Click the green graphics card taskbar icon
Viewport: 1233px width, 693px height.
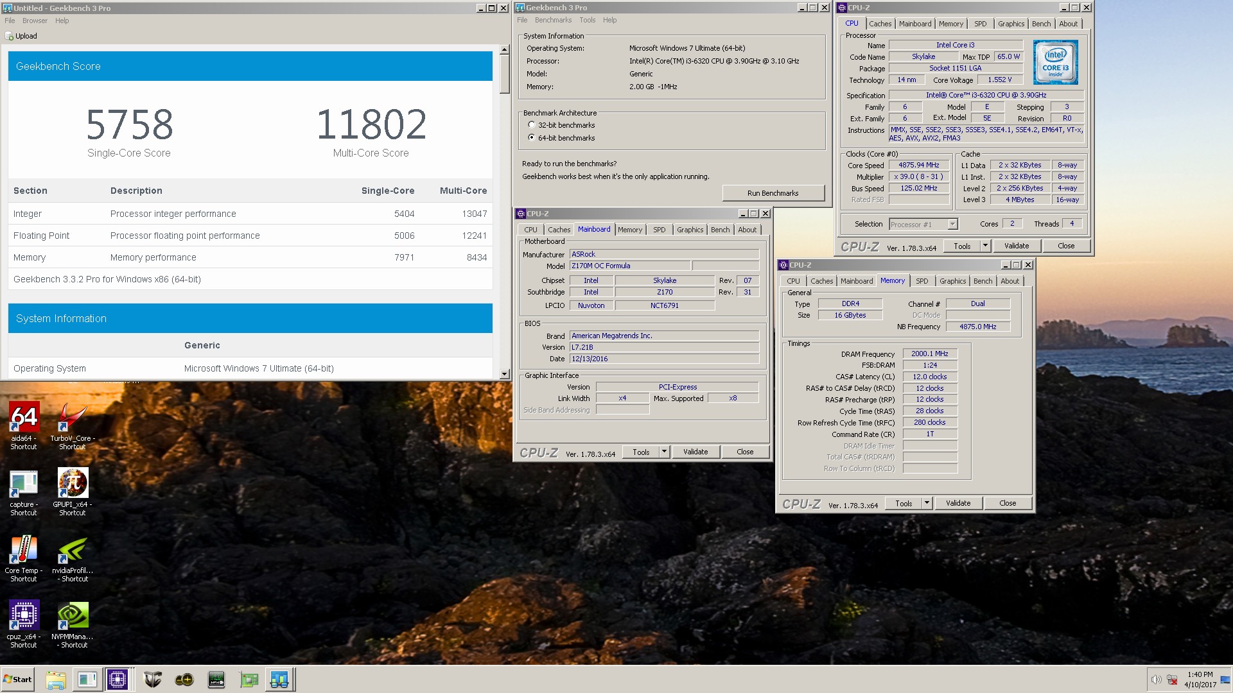click(249, 680)
